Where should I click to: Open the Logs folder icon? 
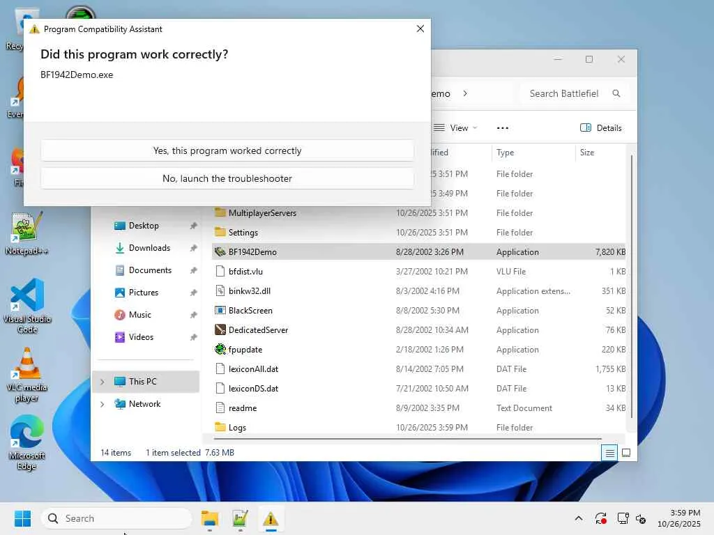coord(220,427)
